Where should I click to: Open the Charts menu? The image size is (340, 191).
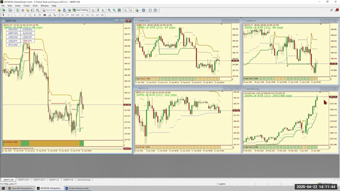pos(26,5)
